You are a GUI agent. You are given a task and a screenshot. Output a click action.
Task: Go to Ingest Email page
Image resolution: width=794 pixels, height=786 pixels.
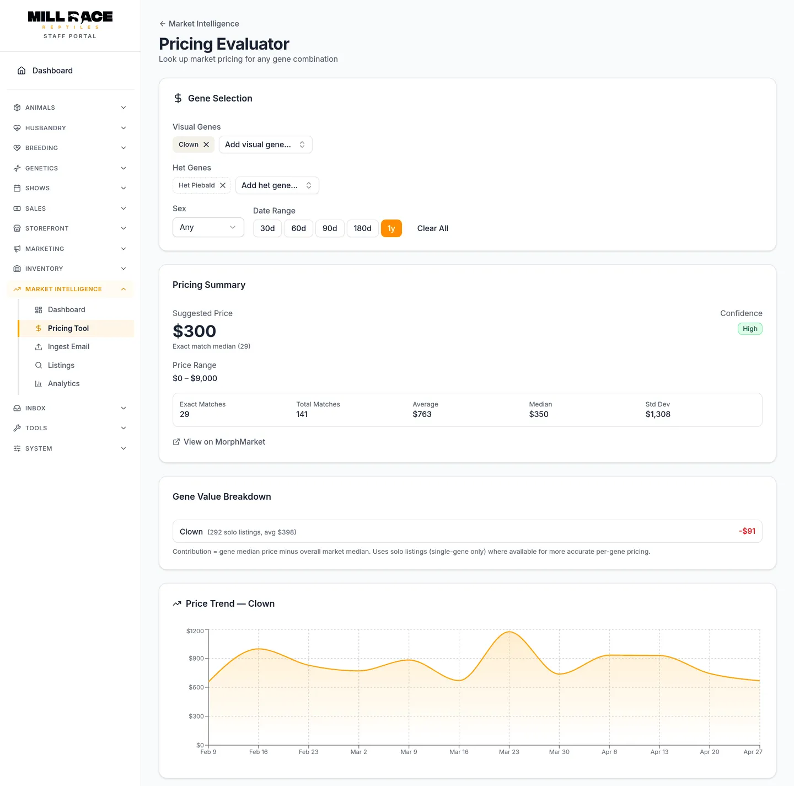[76, 347]
